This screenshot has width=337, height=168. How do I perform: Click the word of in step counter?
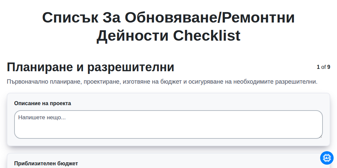coord(324,67)
